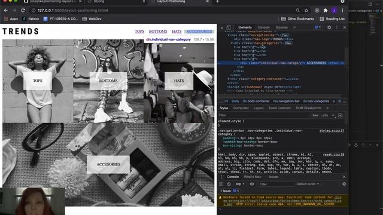
Task: Switch to the Console tab in the top bar
Action: pyautogui.click(x=264, y=27)
